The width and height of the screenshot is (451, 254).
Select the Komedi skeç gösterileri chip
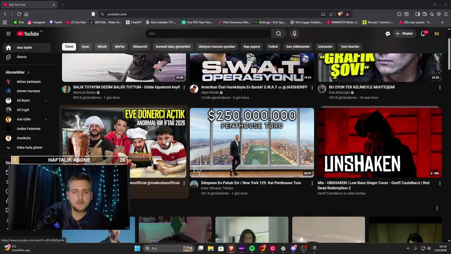click(x=173, y=47)
